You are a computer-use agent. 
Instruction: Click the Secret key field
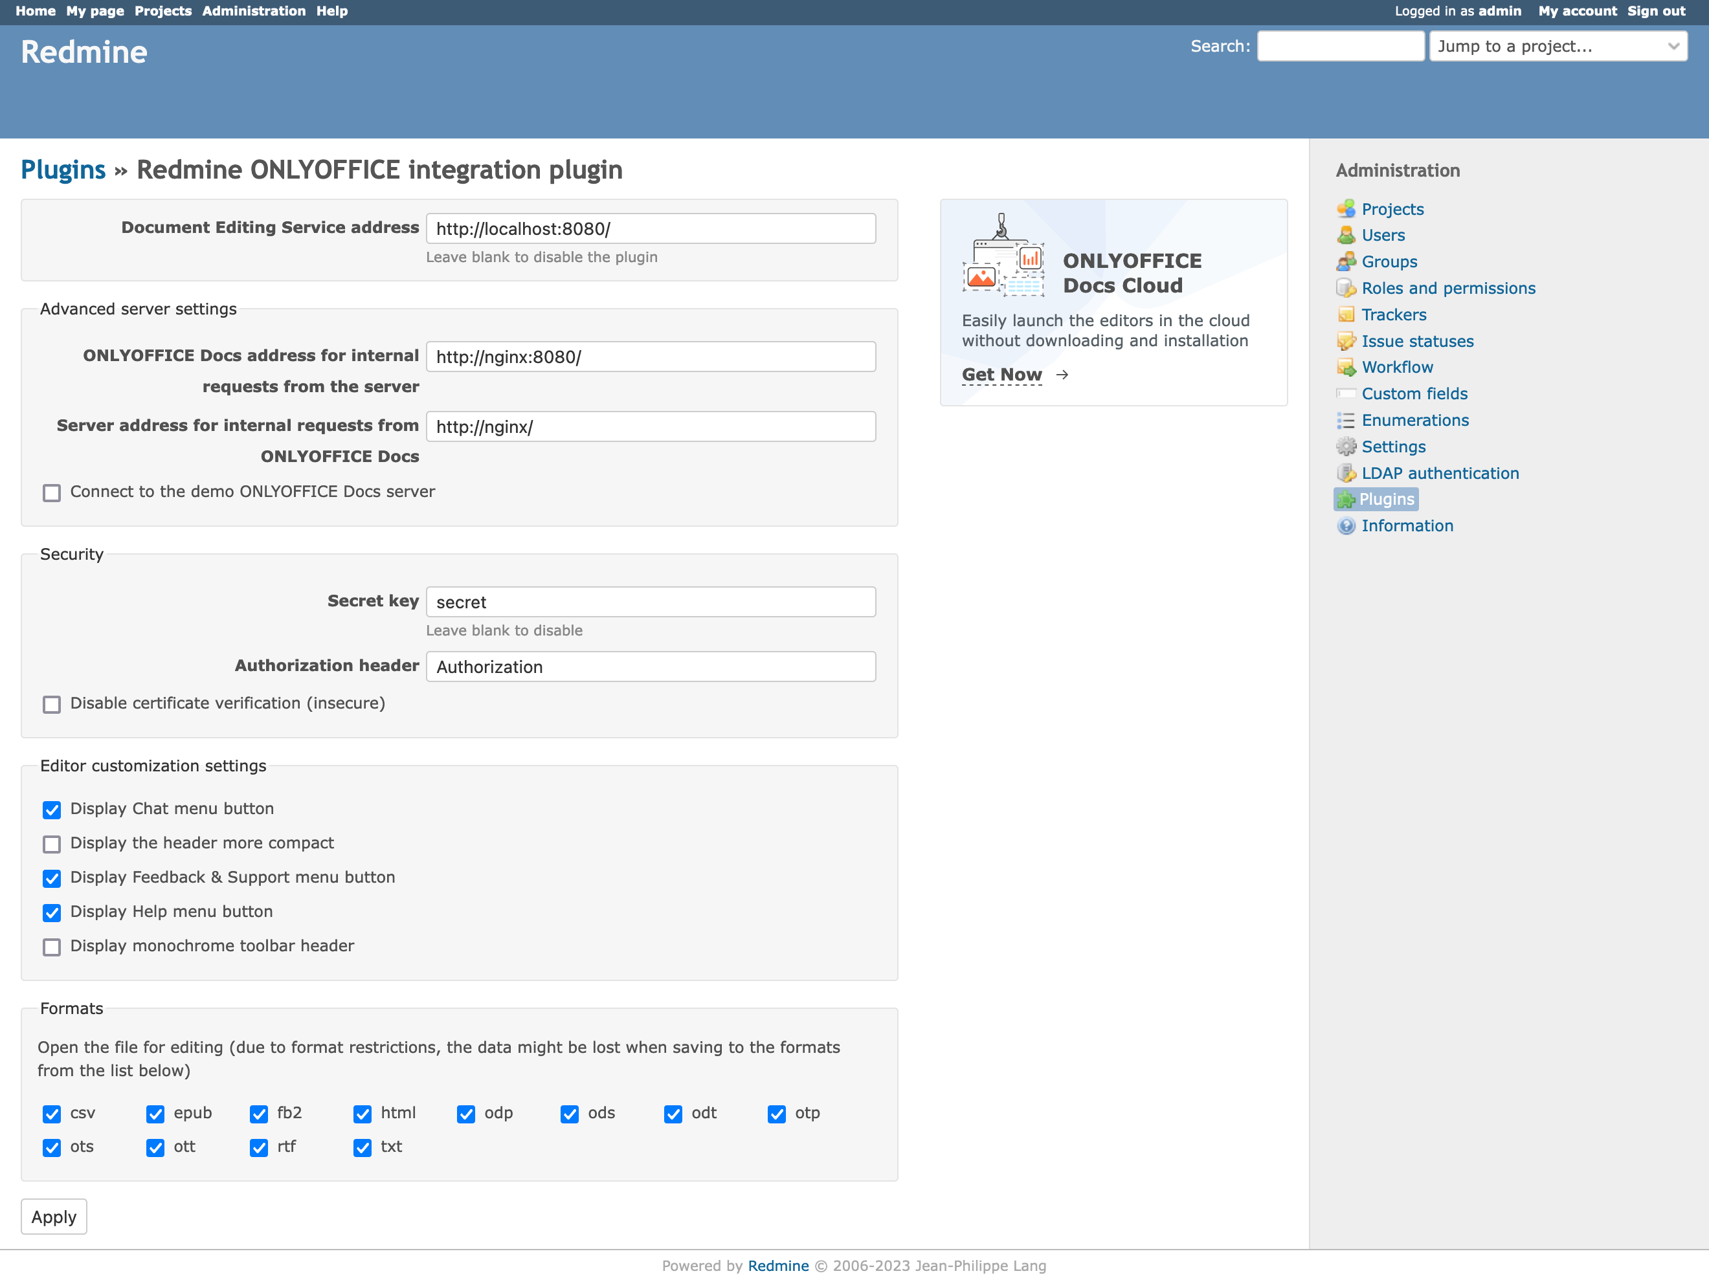[651, 602]
